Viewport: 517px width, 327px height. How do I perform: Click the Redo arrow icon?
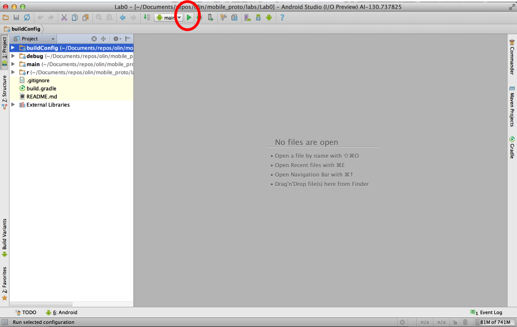click(51, 18)
